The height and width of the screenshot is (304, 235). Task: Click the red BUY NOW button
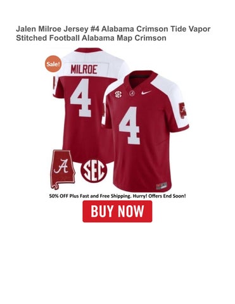pos(117,212)
